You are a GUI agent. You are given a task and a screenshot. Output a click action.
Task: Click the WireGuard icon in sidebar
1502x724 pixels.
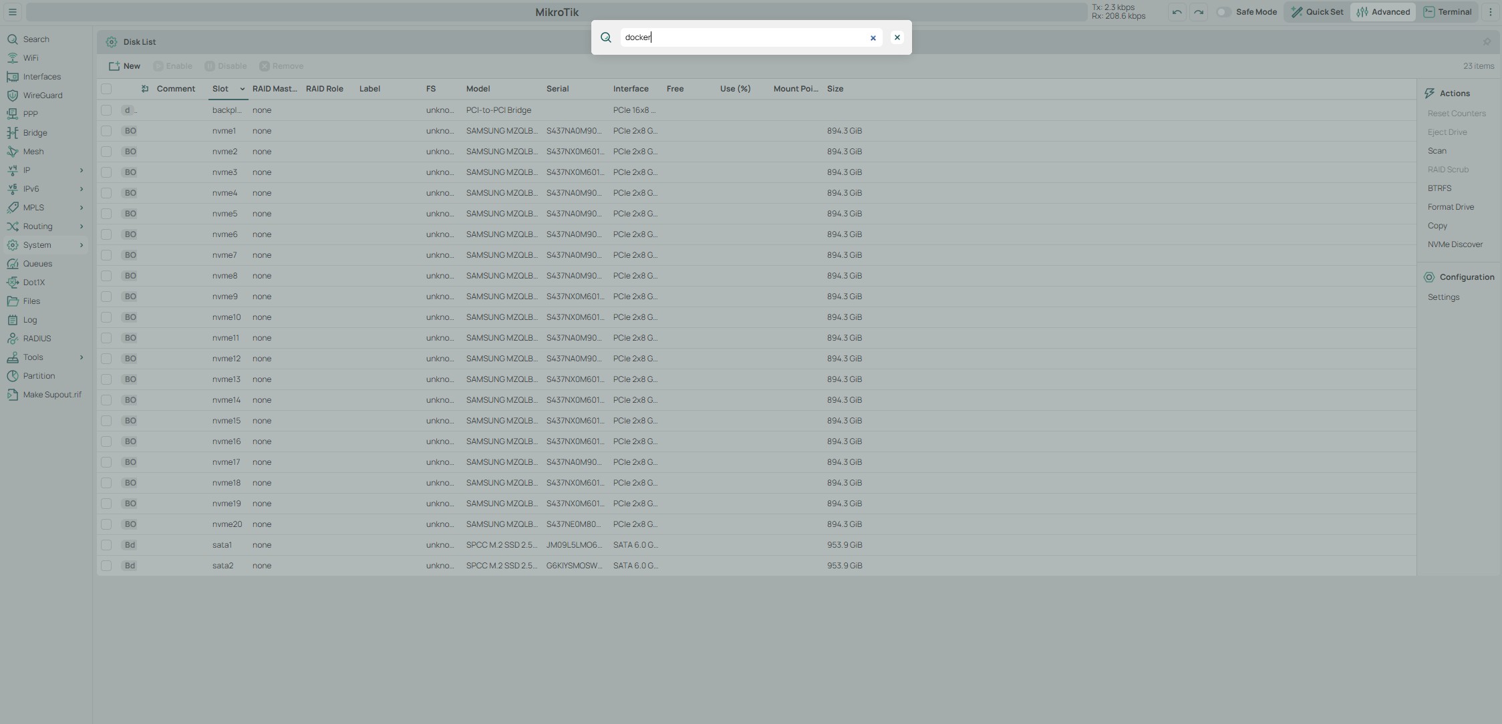click(13, 96)
